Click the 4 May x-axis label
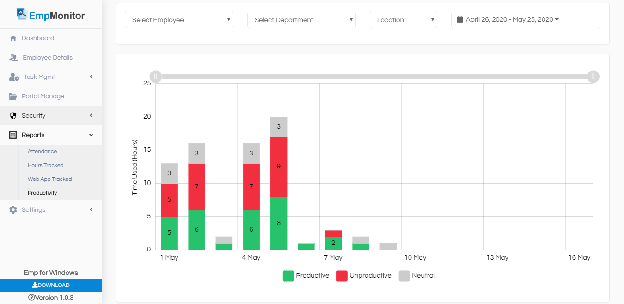 click(251, 257)
